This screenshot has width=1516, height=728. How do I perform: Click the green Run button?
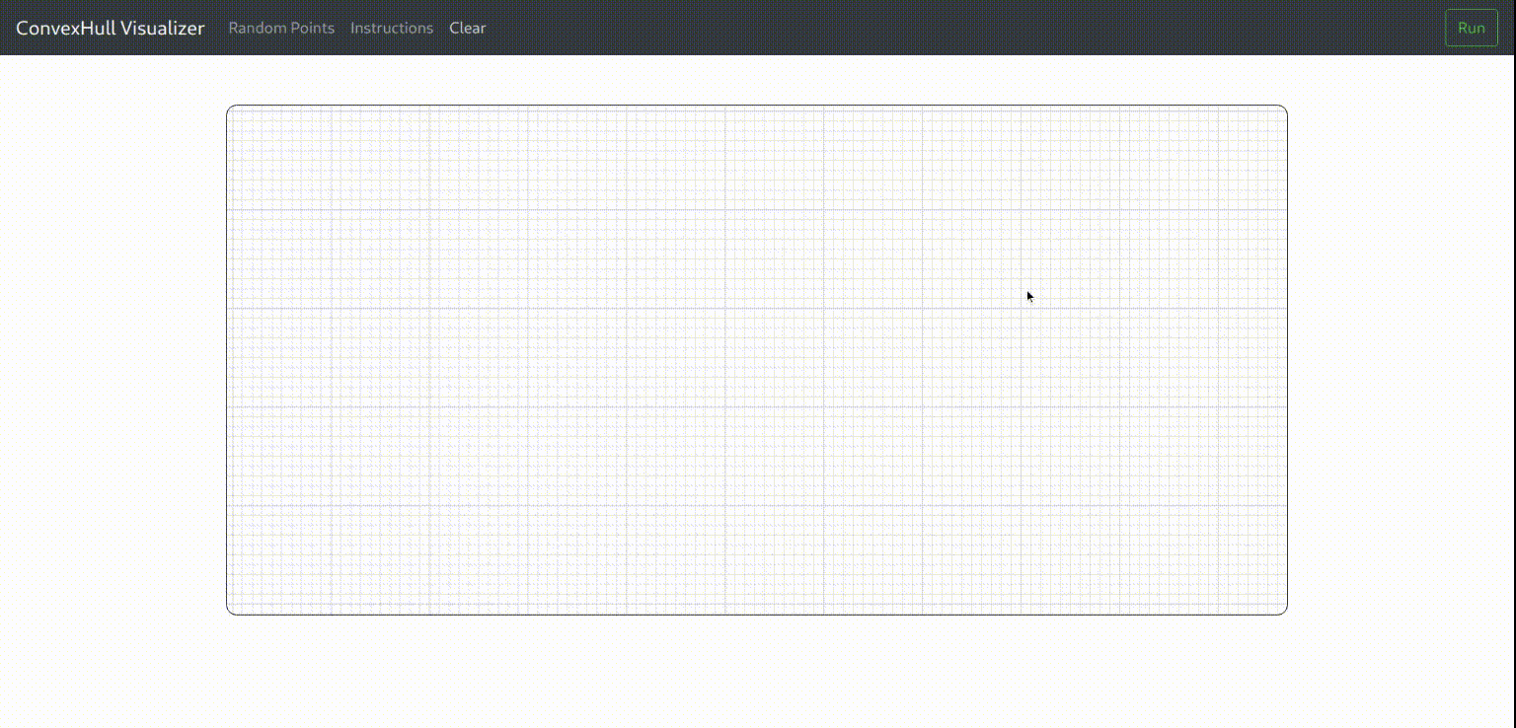pos(1471,28)
